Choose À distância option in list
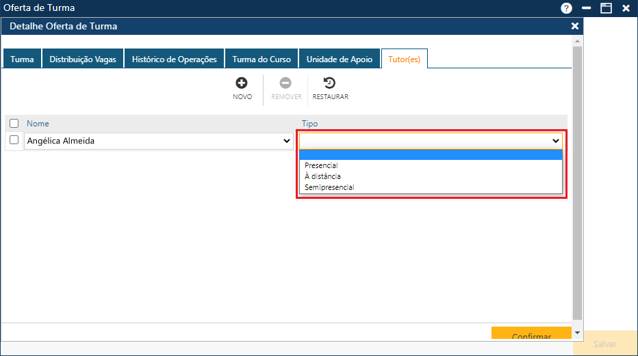The height and width of the screenshot is (356, 638). point(322,176)
